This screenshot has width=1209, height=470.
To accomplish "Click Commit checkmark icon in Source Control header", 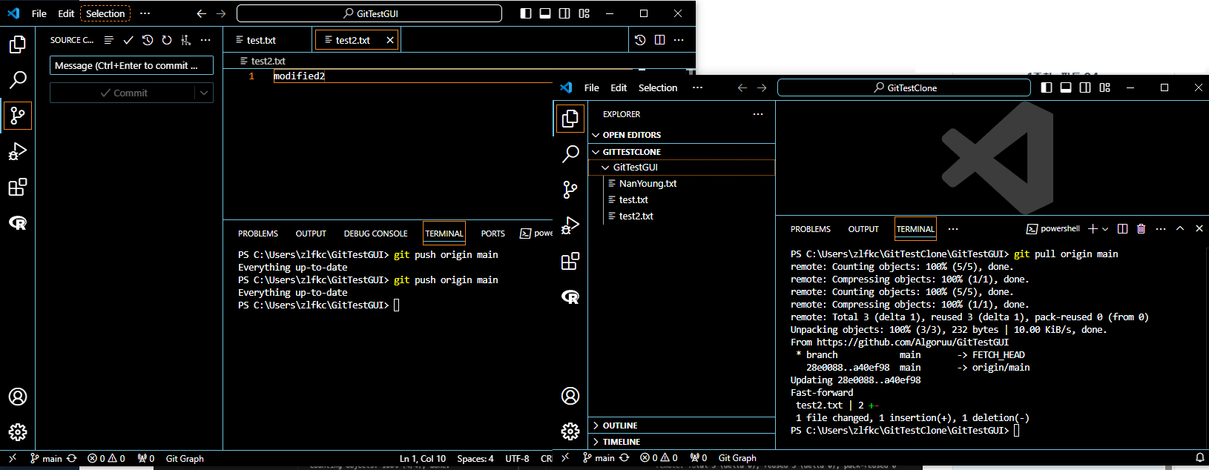I will coord(128,40).
